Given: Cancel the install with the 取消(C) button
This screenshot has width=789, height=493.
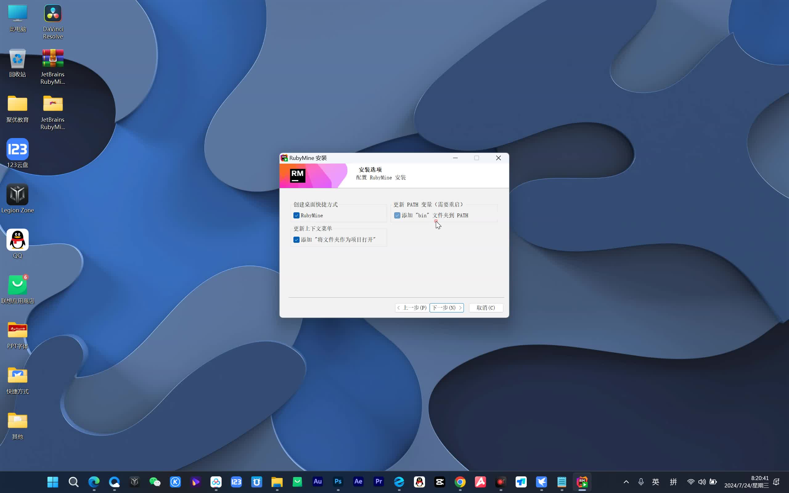Looking at the screenshot, I should coord(485,308).
